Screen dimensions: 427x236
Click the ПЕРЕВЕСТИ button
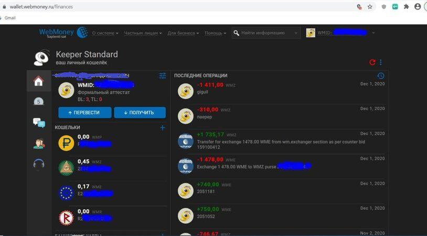click(84, 112)
